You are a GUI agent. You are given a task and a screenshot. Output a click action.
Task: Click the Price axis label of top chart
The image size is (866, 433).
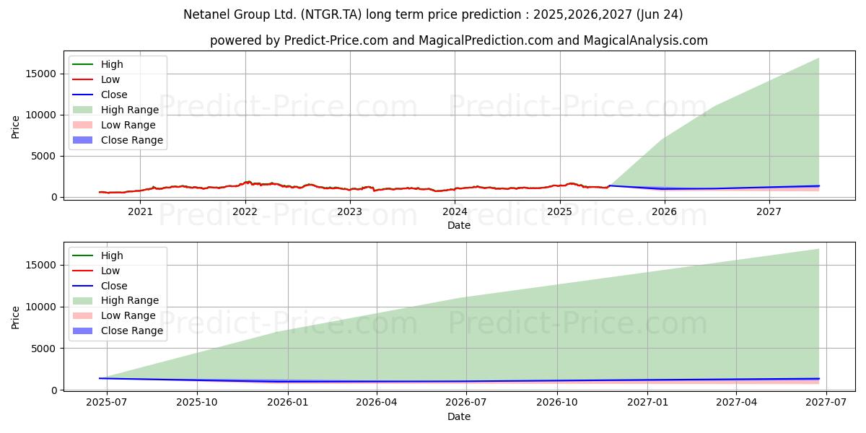(16, 127)
